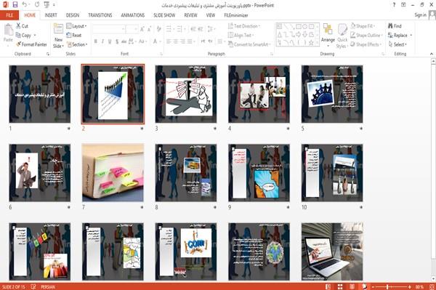Viewport: 436px width, 290px height.
Task: Click the Help question mark icon
Action: click(394, 5)
